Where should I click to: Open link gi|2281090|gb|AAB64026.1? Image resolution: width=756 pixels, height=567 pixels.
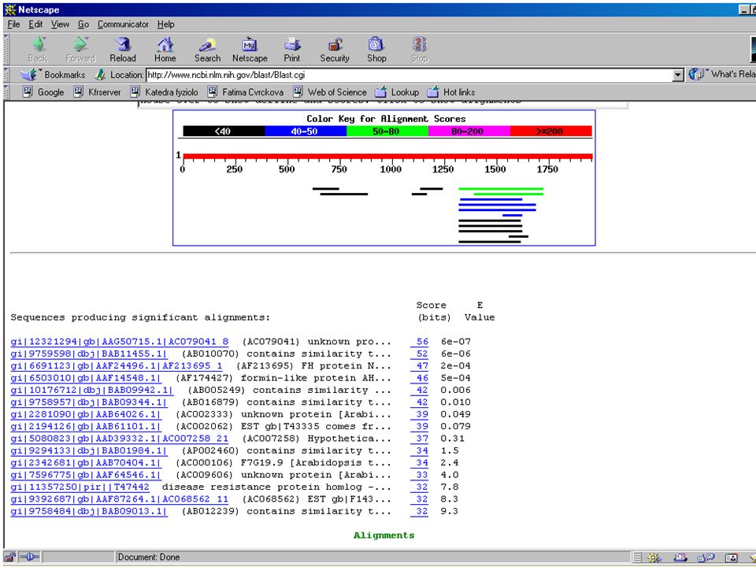(86, 414)
